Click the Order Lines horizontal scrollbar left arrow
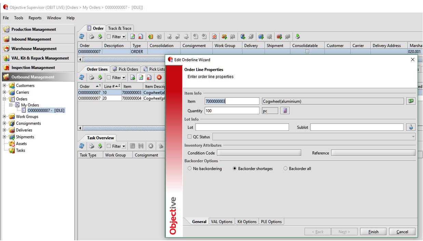This screenshot has height=241, width=423. click(x=80, y=128)
